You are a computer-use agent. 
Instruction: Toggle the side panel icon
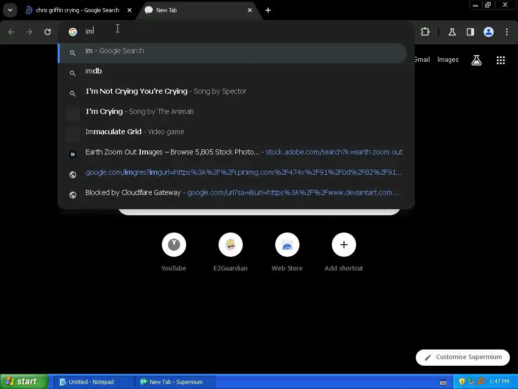pyautogui.click(x=470, y=32)
